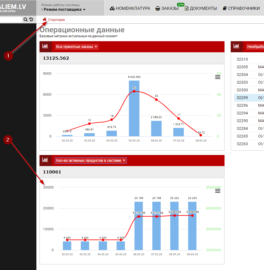Click chart icon on active products panel
The width and height of the screenshot is (264, 270).
pyautogui.click(x=45, y=160)
